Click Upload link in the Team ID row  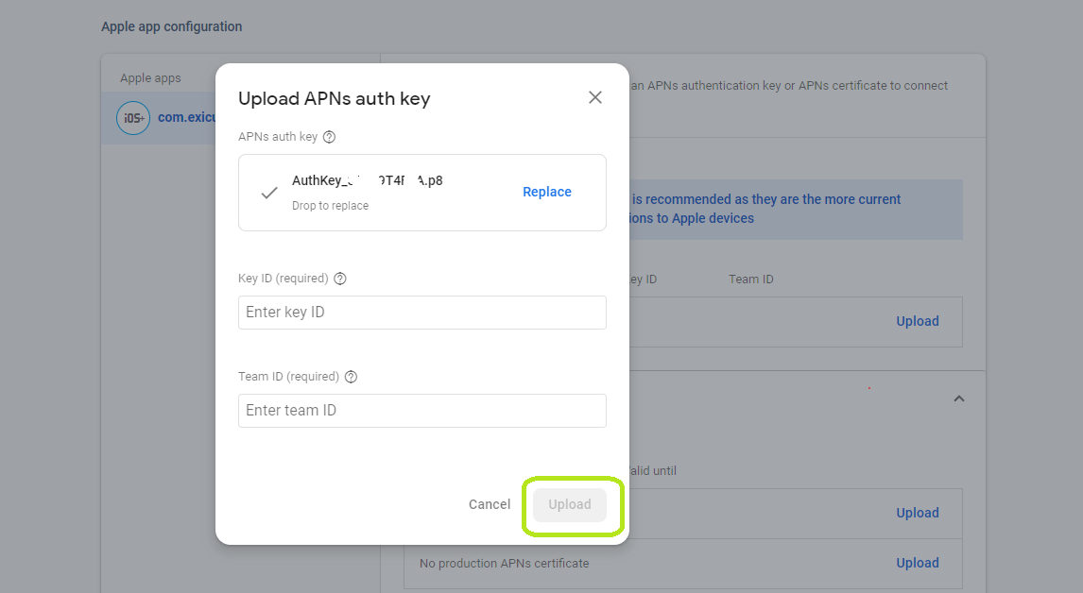pos(917,321)
